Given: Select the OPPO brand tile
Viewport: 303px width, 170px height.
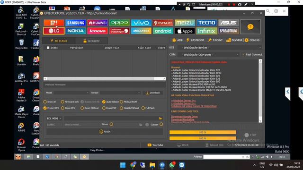Looking at the screenshot, I should pos(119,23).
